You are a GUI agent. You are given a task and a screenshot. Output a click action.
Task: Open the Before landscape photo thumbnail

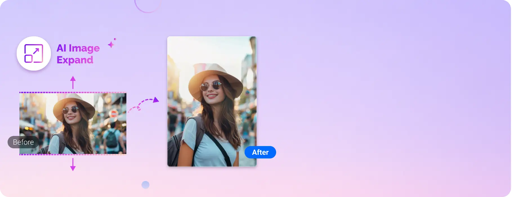pos(73,124)
